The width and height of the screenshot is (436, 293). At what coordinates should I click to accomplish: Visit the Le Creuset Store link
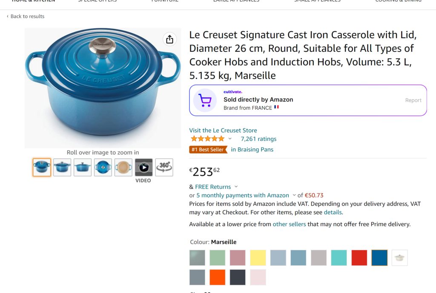point(223,130)
